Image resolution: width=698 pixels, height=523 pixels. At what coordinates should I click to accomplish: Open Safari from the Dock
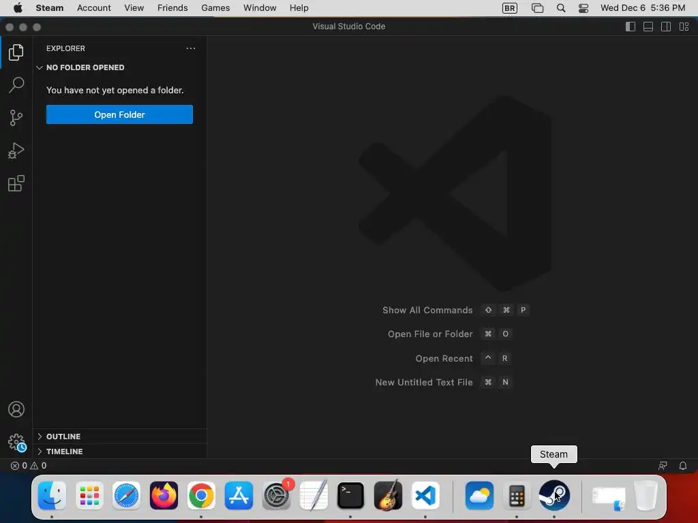(x=126, y=496)
